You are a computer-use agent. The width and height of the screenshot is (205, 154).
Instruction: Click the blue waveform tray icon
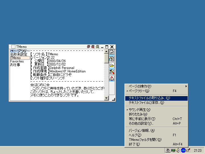coord(183,150)
